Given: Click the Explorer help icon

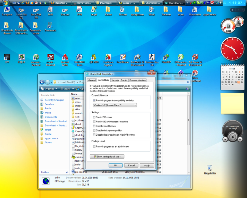Looking at the screenshot, I should (187, 89).
